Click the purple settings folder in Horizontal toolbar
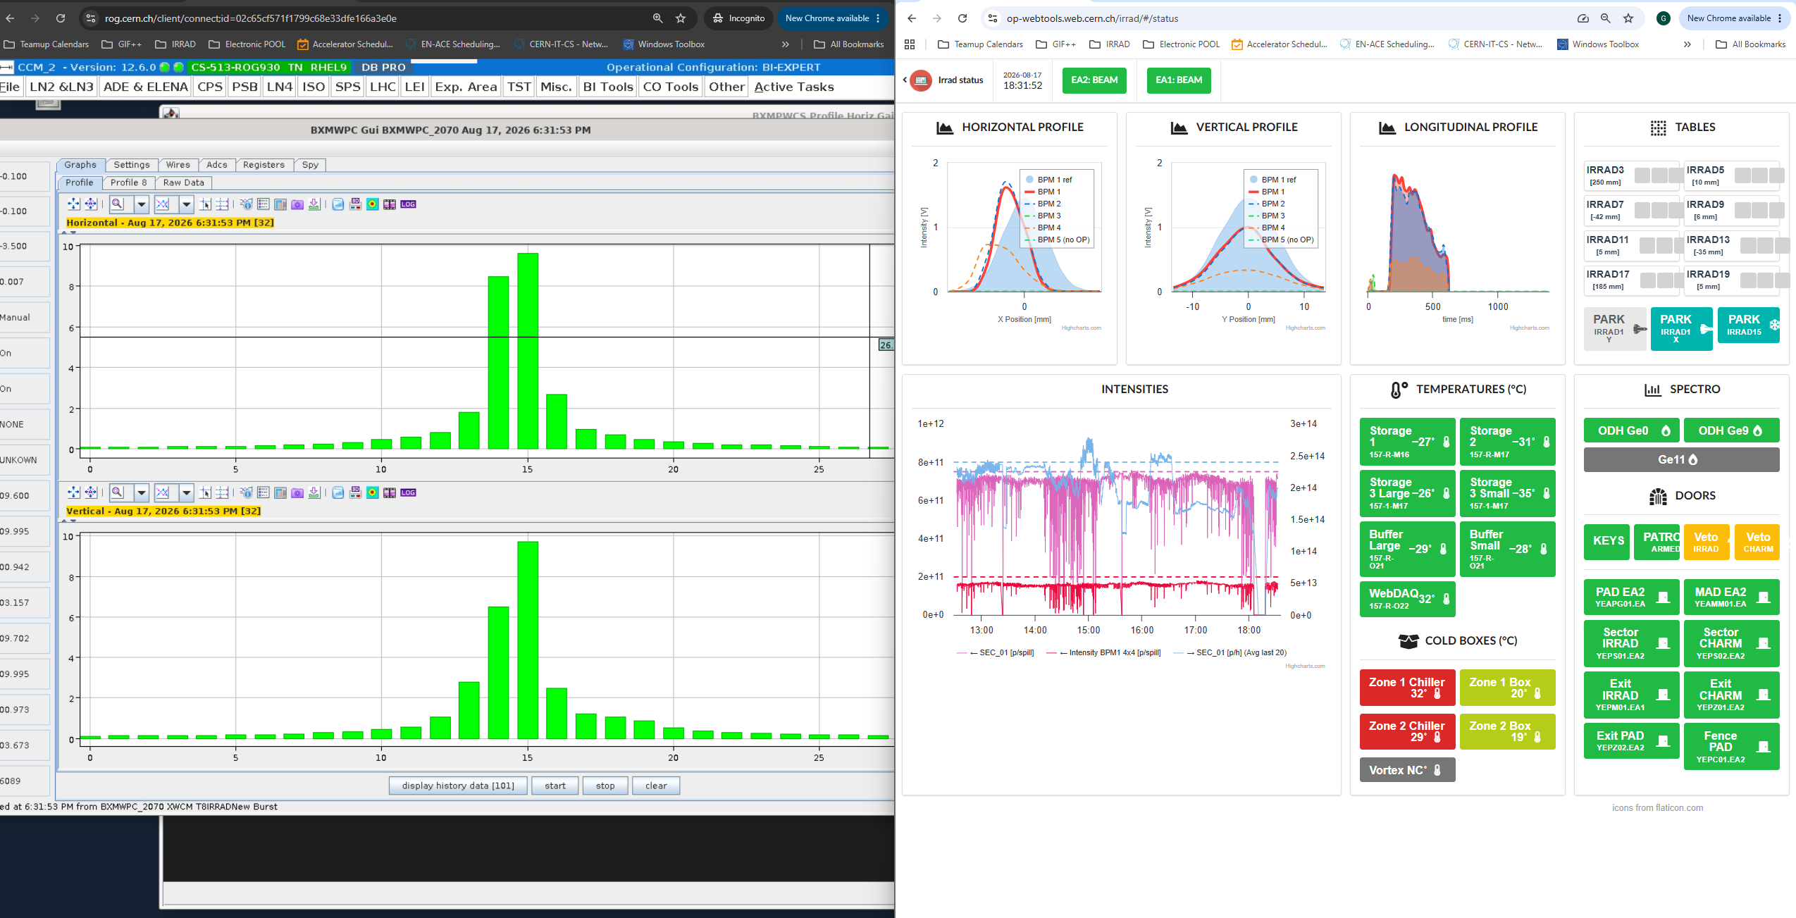The width and height of the screenshot is (1796, 918). point(297,204)
